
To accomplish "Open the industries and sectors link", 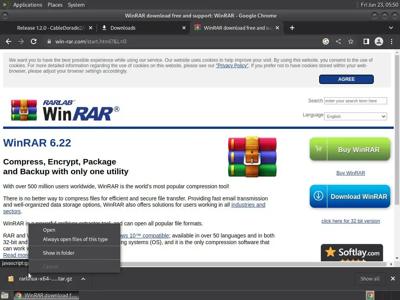I will coord(248,205).
